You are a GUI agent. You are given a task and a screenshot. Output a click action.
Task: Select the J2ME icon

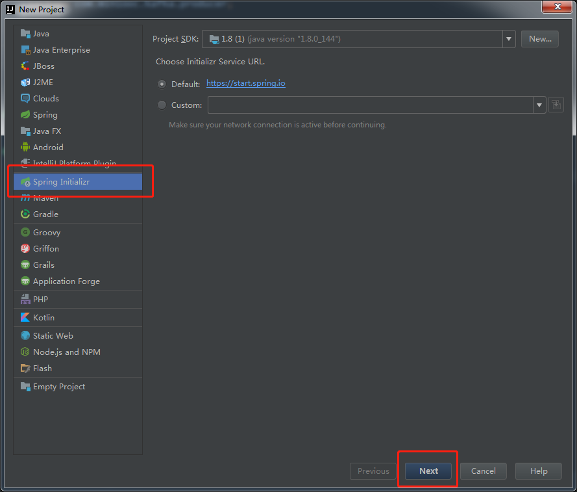coord(25,82)
